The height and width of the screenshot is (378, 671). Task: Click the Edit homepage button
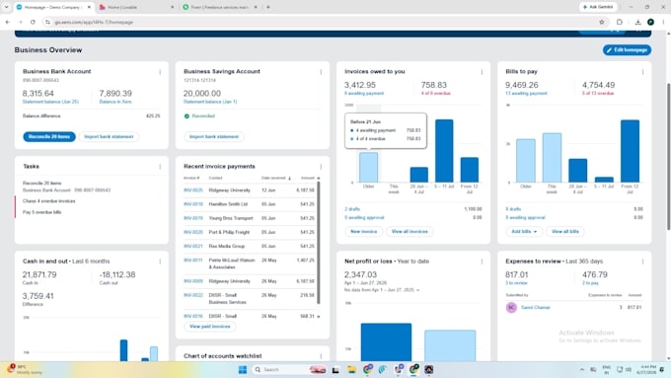pos(627,50)
